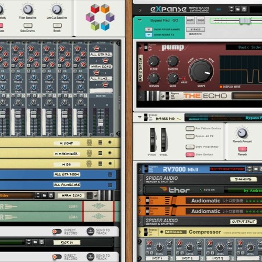
Task: Toggle the Pump Display Wave indicator
Action: 221,86
